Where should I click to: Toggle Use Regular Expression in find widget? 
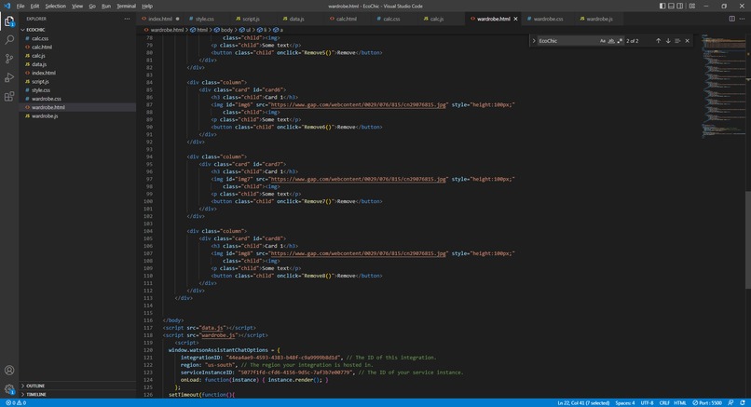coord(620,41)
